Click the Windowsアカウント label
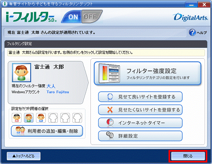Viewport: 212px width, 164px height. [x=26, y=92]
